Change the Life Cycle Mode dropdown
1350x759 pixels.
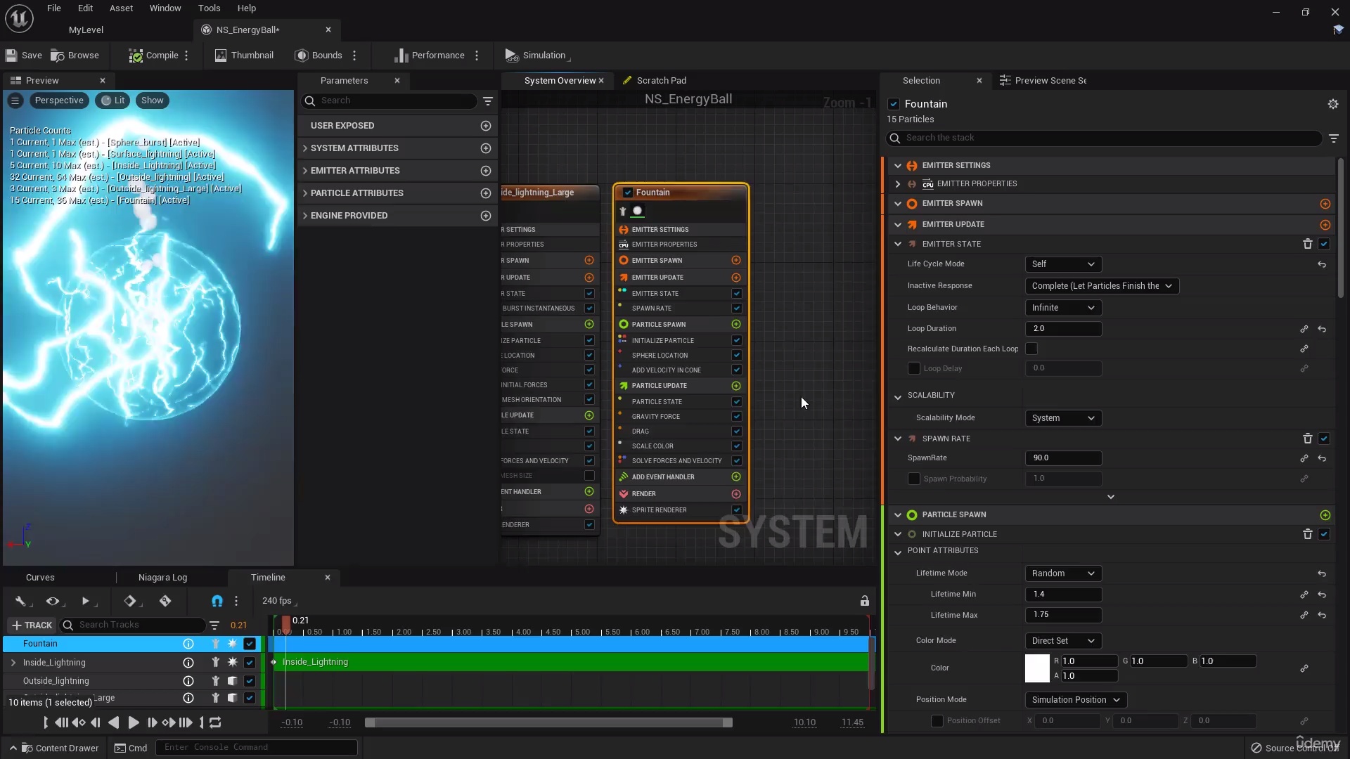(1062, 264)
